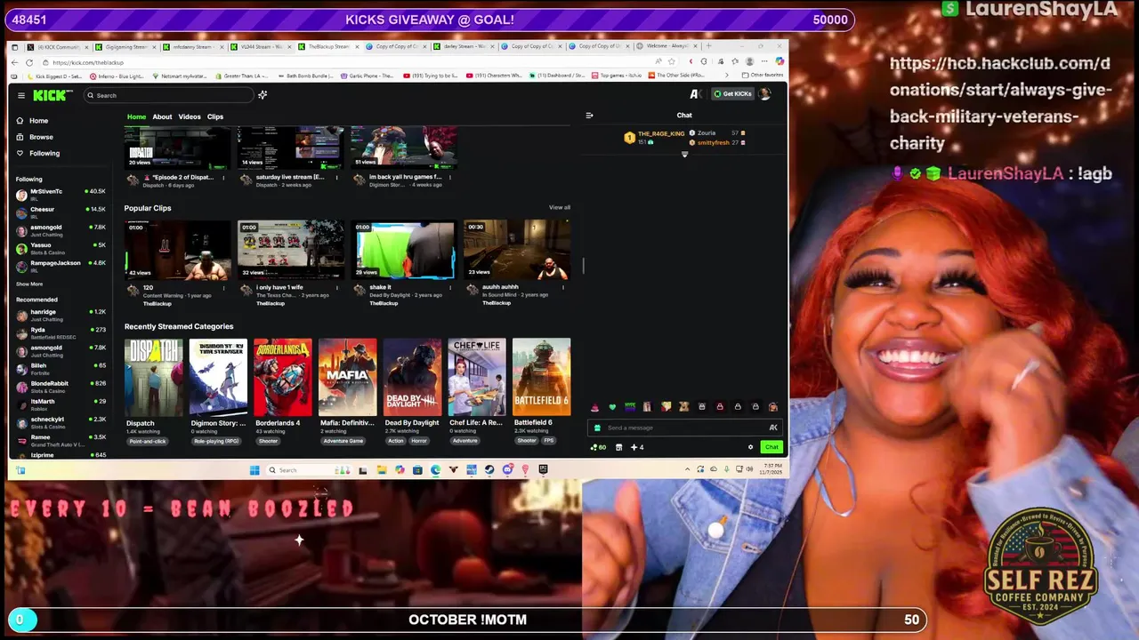This screenshot has height=640, width=1139.
Task: Expand Following list with Show More
Action: 29,284
